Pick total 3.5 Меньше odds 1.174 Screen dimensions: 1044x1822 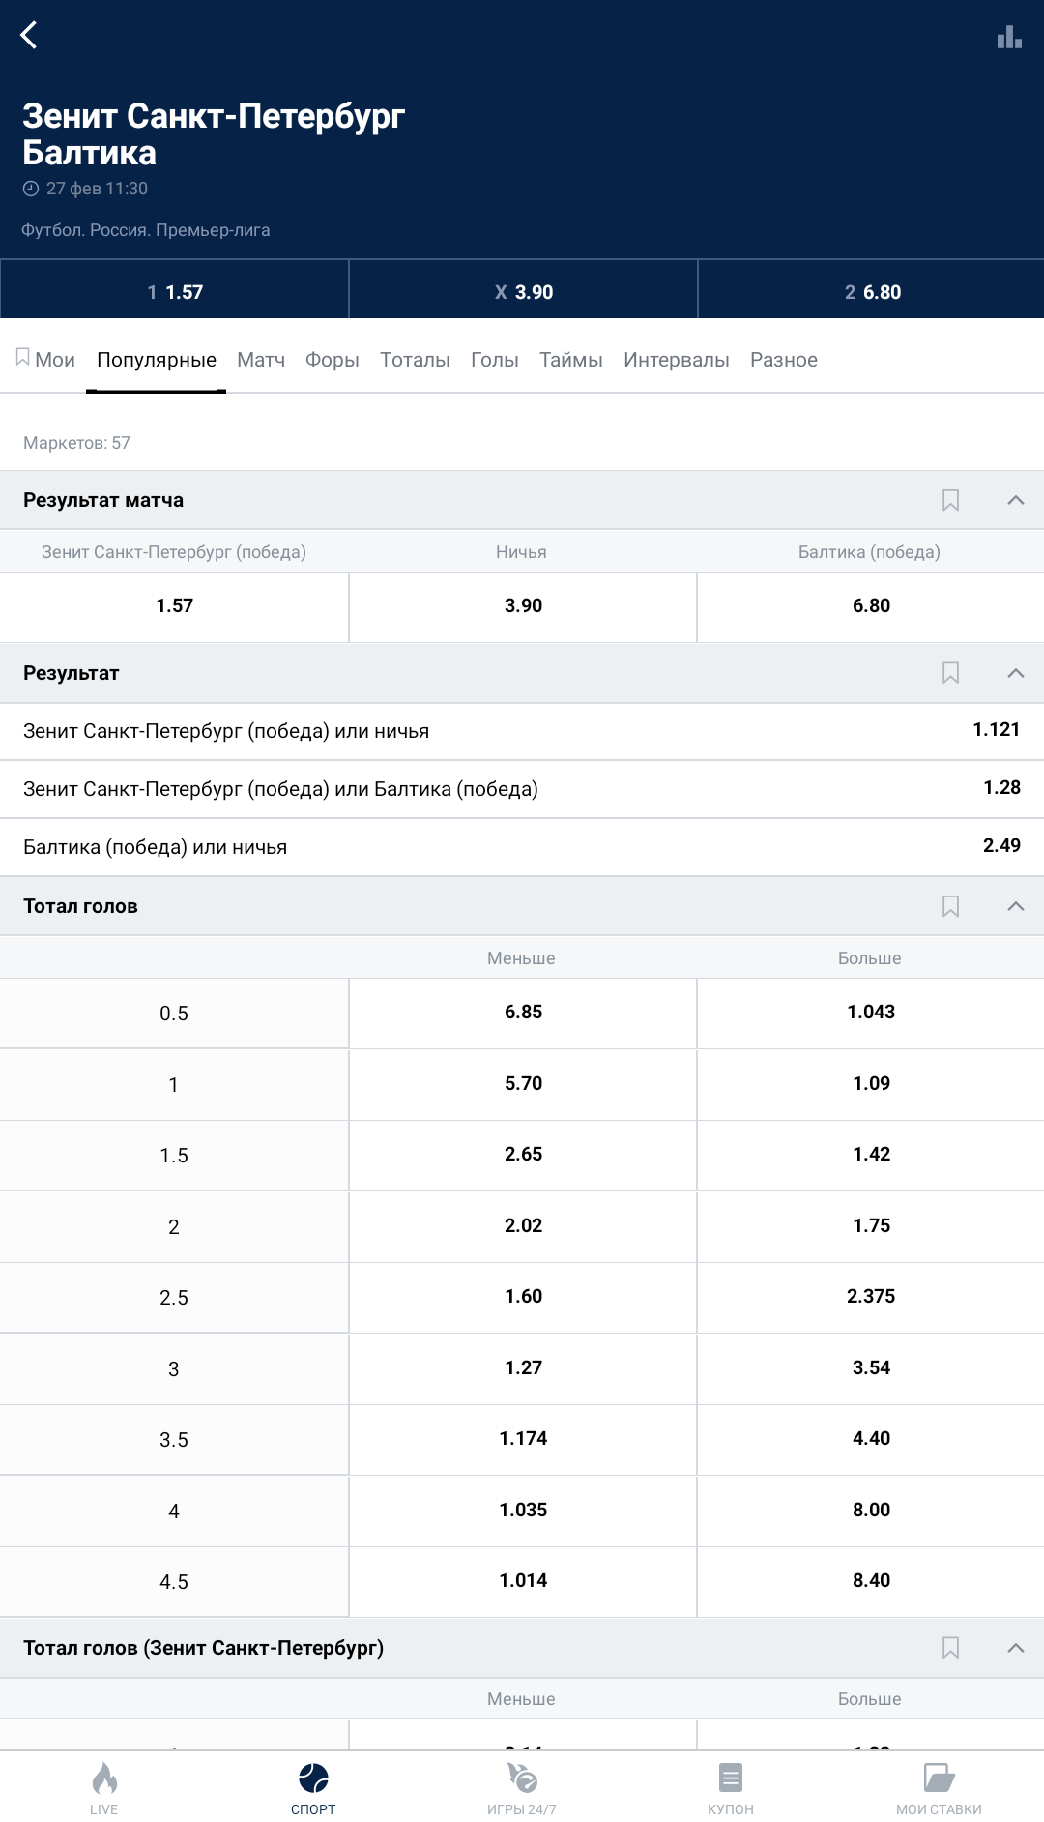523,1439
